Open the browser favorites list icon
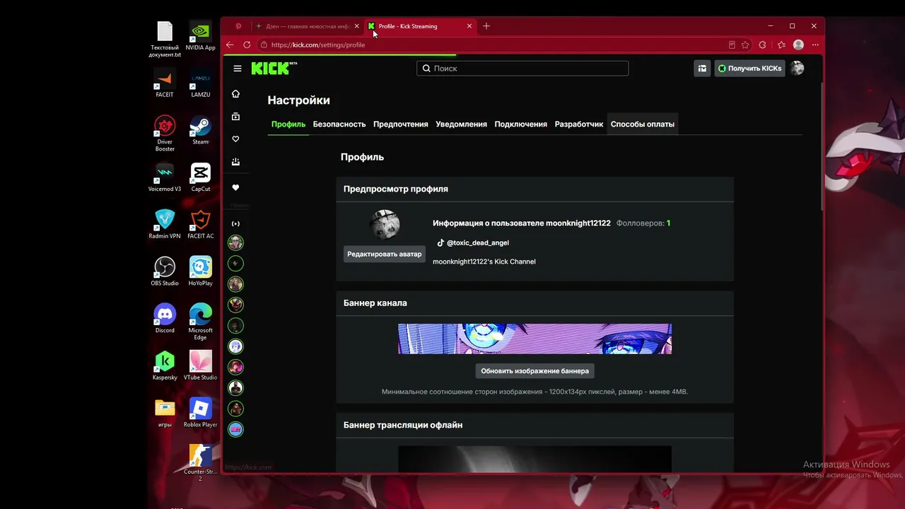 tap(781, 45)
